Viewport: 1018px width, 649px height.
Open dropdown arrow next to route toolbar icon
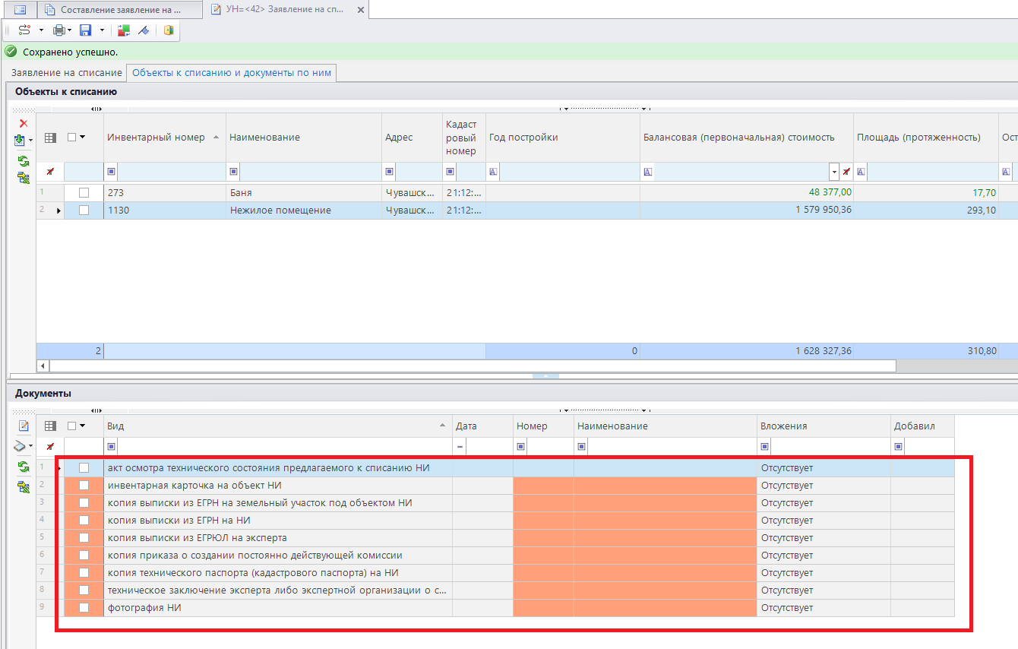[41, 30]
